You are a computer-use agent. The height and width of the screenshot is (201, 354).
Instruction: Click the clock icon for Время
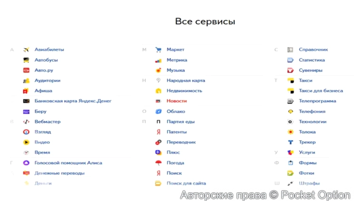pyautogui.click(x=26, y=153)
